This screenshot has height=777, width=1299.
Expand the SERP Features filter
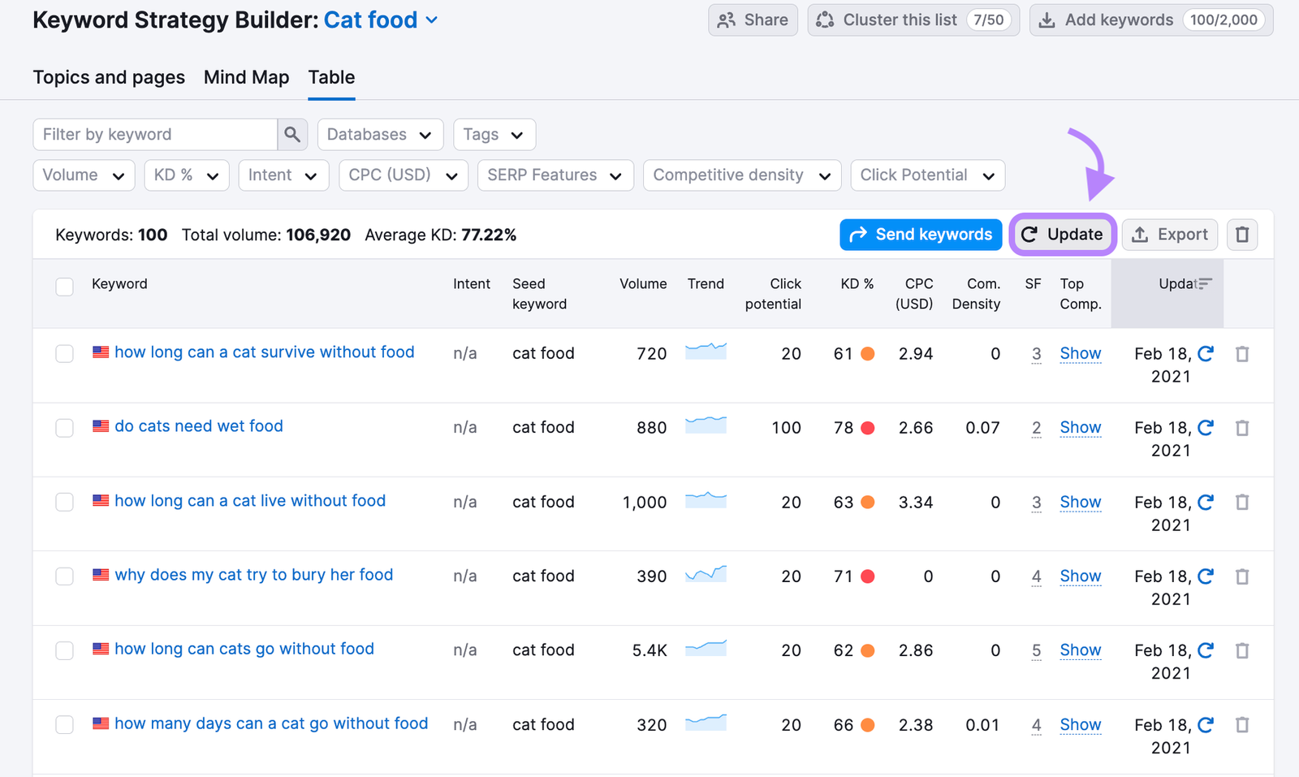555,175
